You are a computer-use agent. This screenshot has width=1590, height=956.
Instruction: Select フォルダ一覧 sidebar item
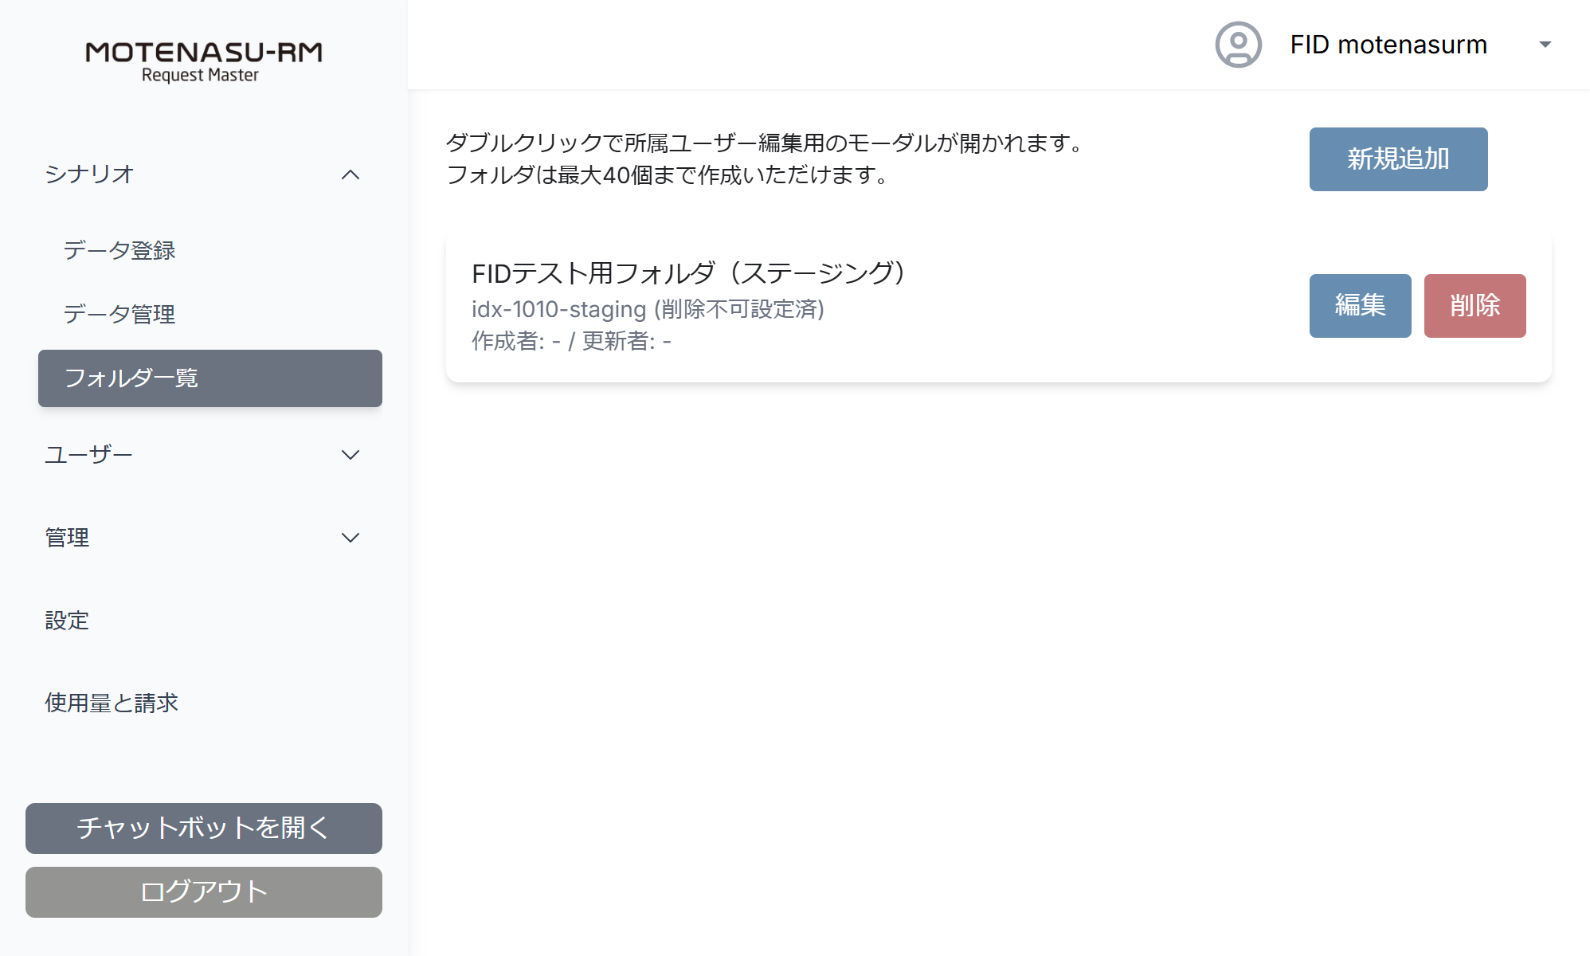(x=210, y=378)
